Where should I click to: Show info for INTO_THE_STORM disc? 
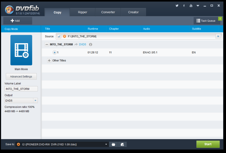90,45
